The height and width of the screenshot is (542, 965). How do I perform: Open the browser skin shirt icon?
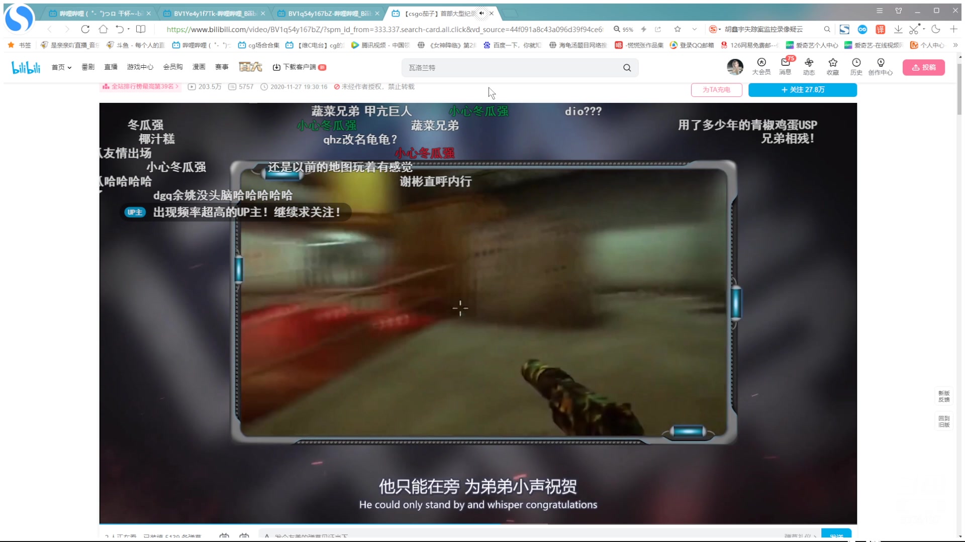(x=899, y=11)
